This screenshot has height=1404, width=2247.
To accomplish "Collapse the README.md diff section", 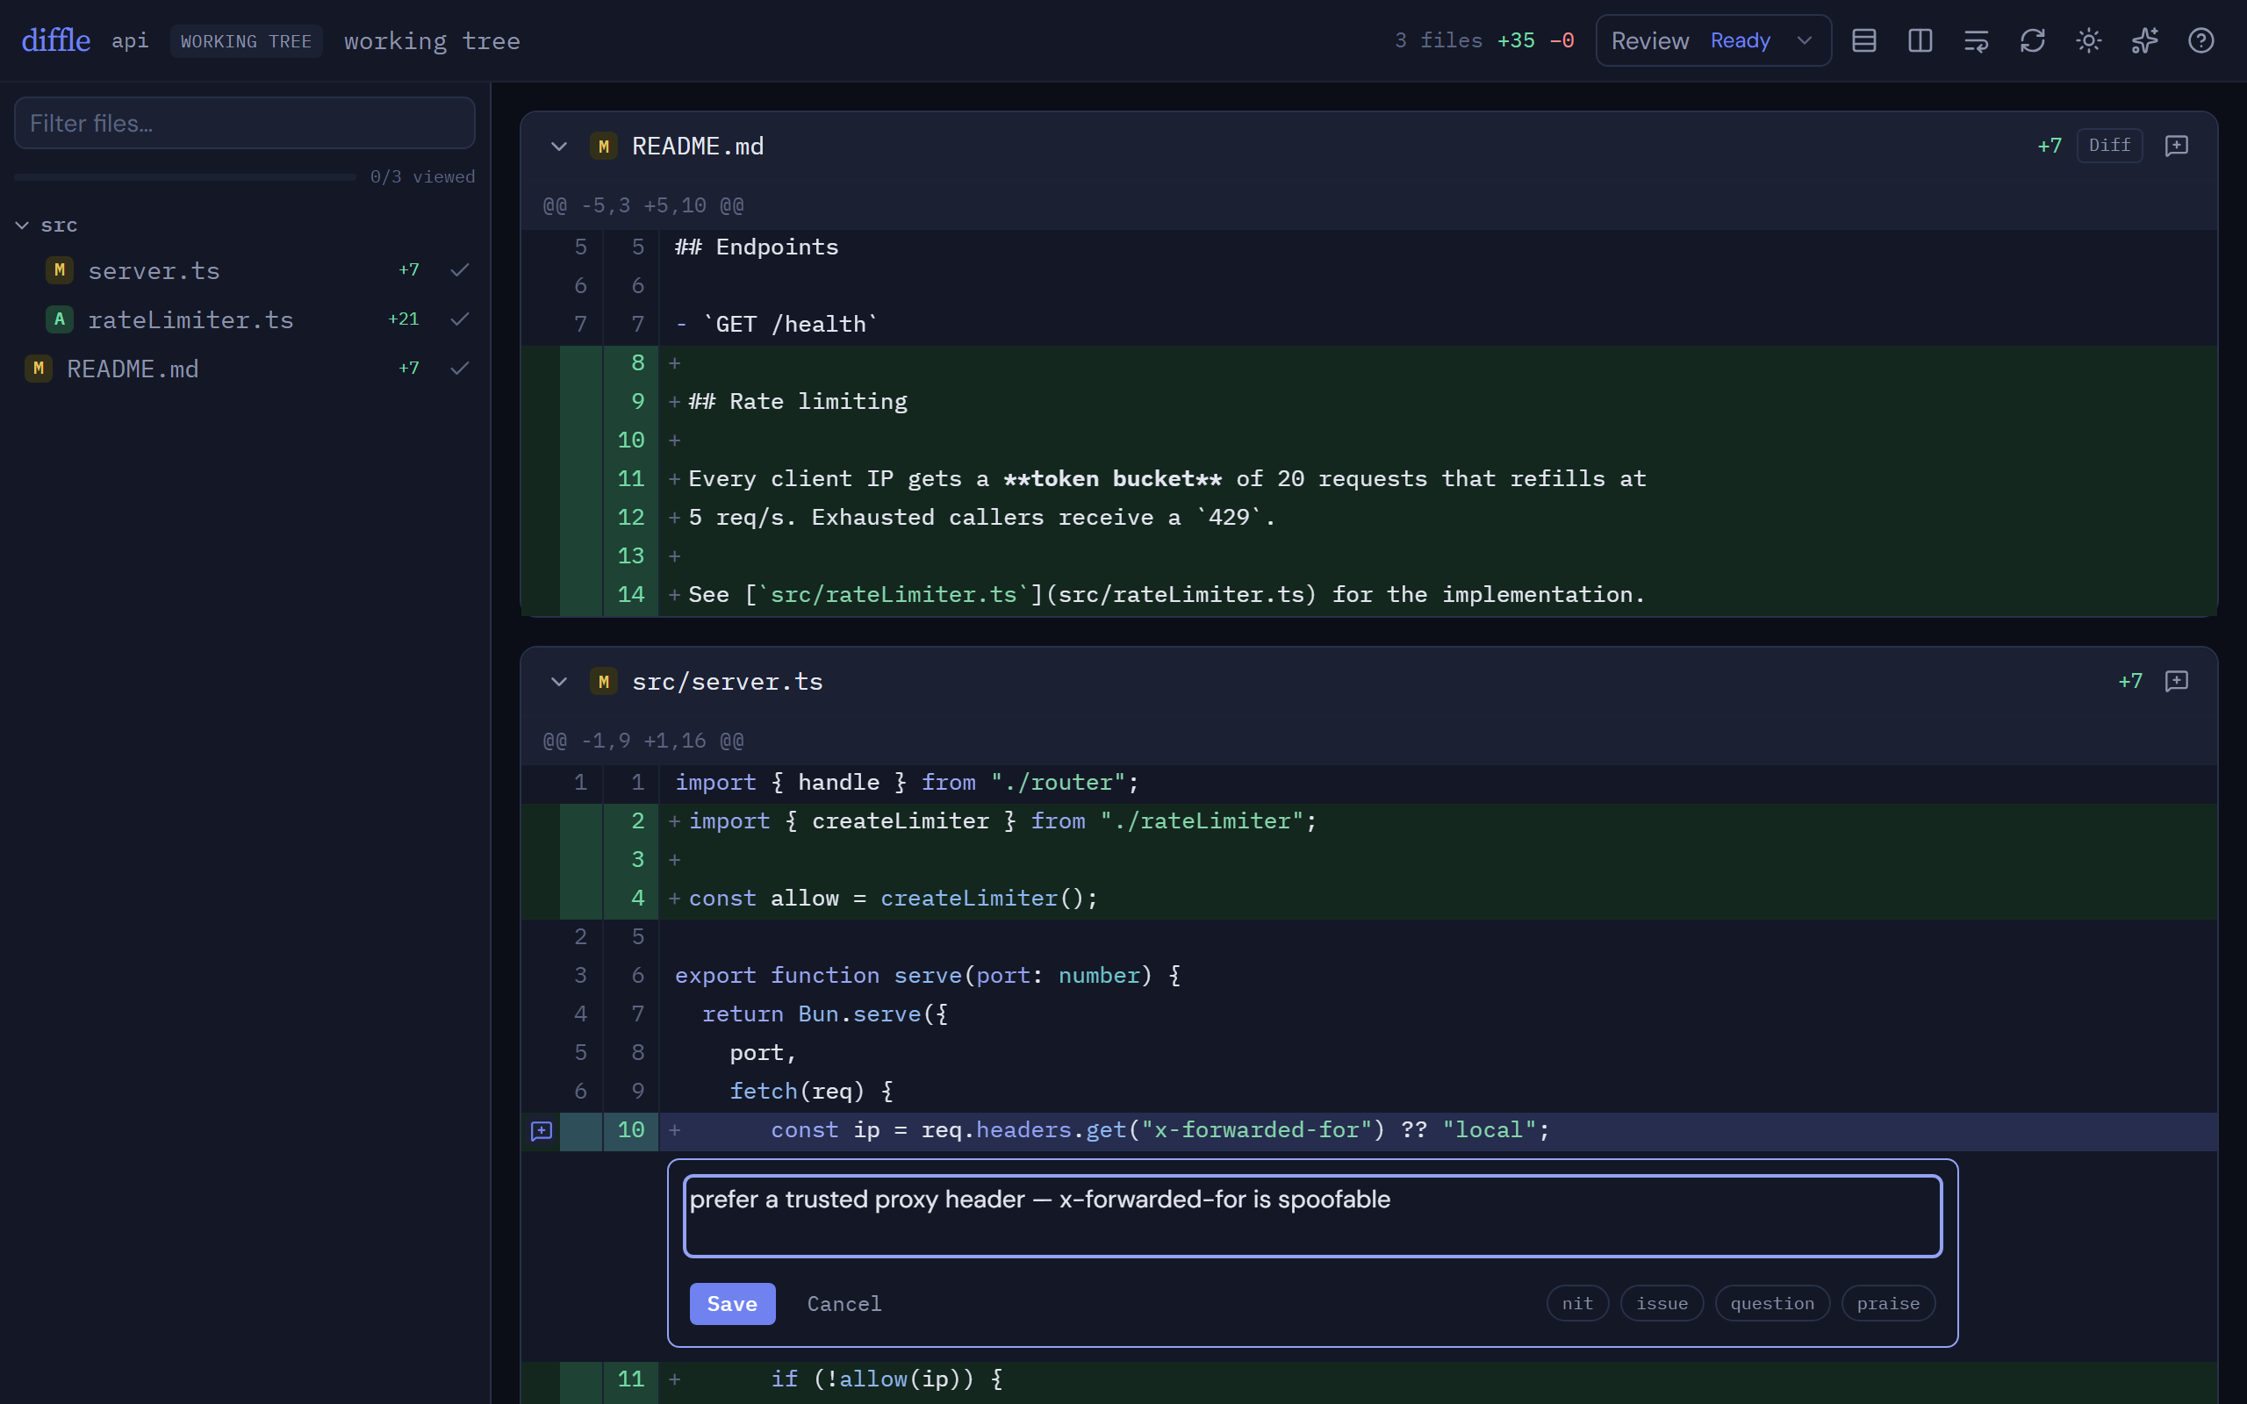I will click(559, 146).
